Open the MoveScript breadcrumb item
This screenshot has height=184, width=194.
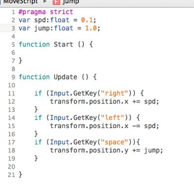pos(20,2)
